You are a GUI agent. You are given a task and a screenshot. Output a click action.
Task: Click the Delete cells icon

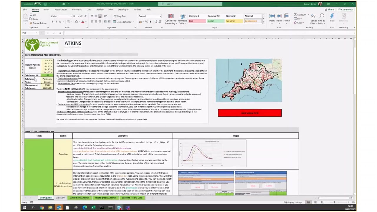[x=279, y=18]
